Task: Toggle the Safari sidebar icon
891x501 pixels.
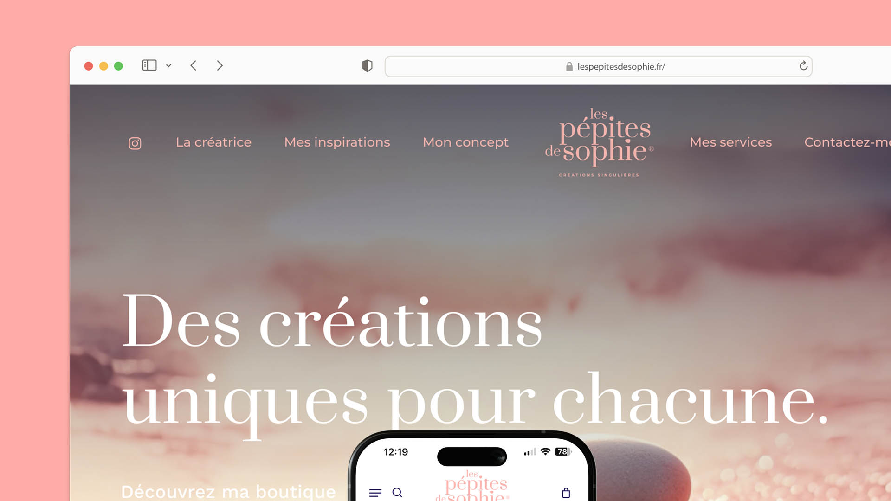Action: [149, 65]
